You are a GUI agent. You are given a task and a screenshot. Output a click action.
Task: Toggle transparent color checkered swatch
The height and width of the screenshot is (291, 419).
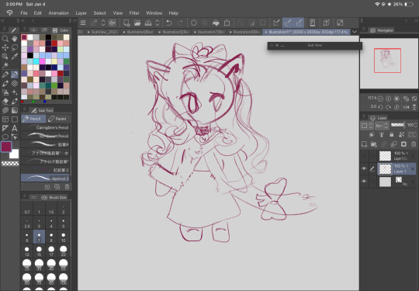point(10,164)
